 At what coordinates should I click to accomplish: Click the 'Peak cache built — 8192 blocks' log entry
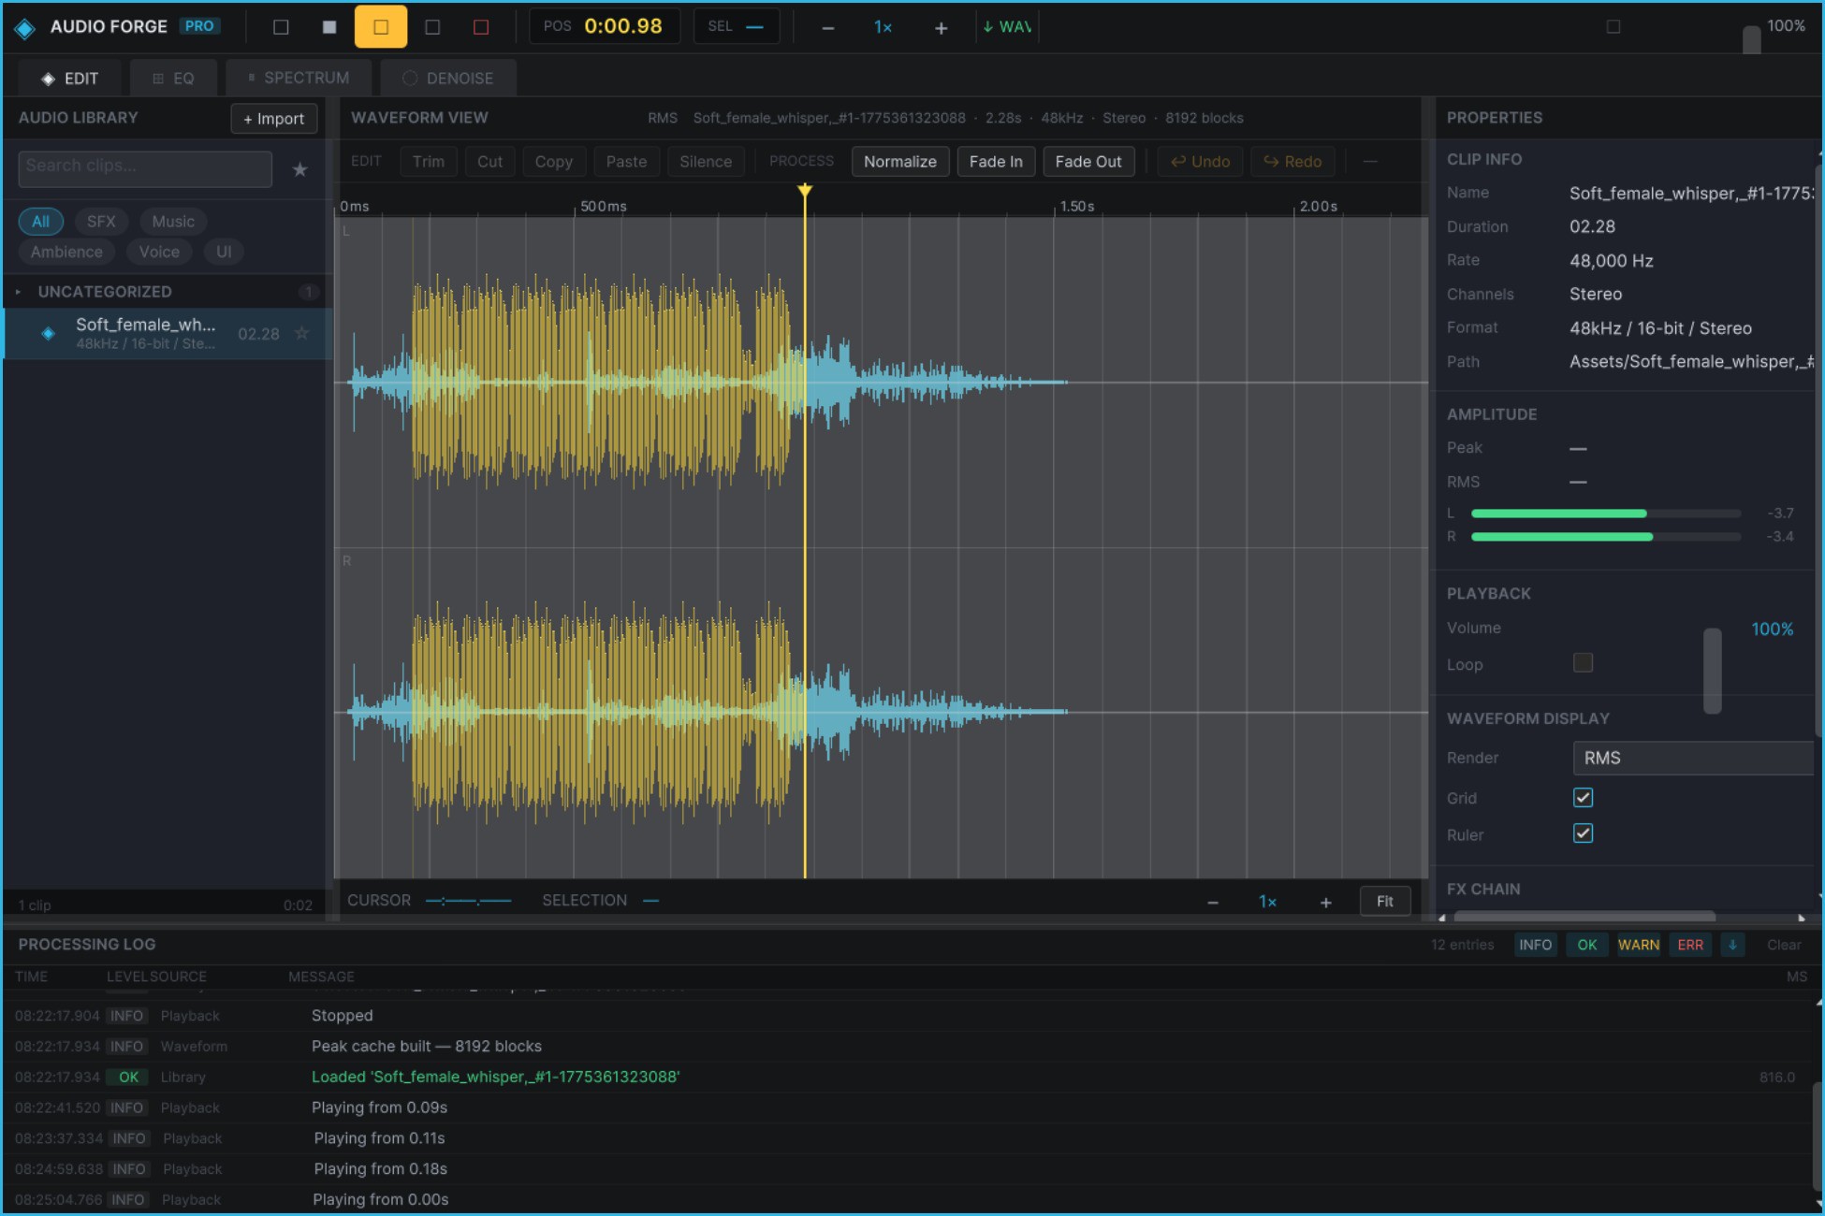pos(426,1046)
